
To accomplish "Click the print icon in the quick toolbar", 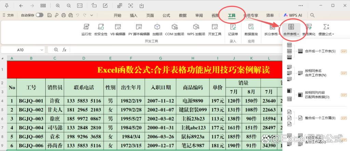I will (x=64, y=15).
